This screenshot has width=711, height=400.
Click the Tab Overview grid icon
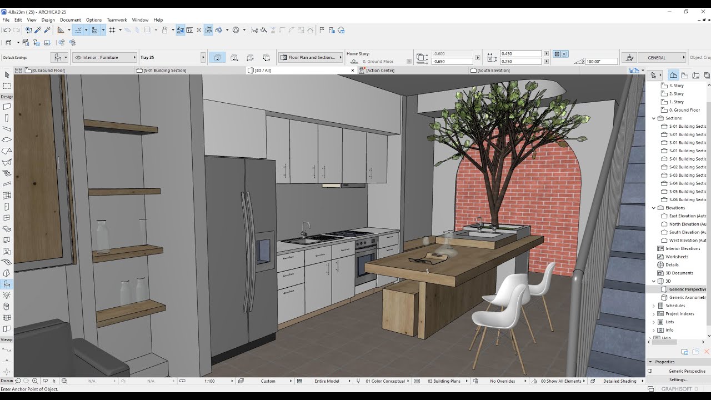[18, 71]
